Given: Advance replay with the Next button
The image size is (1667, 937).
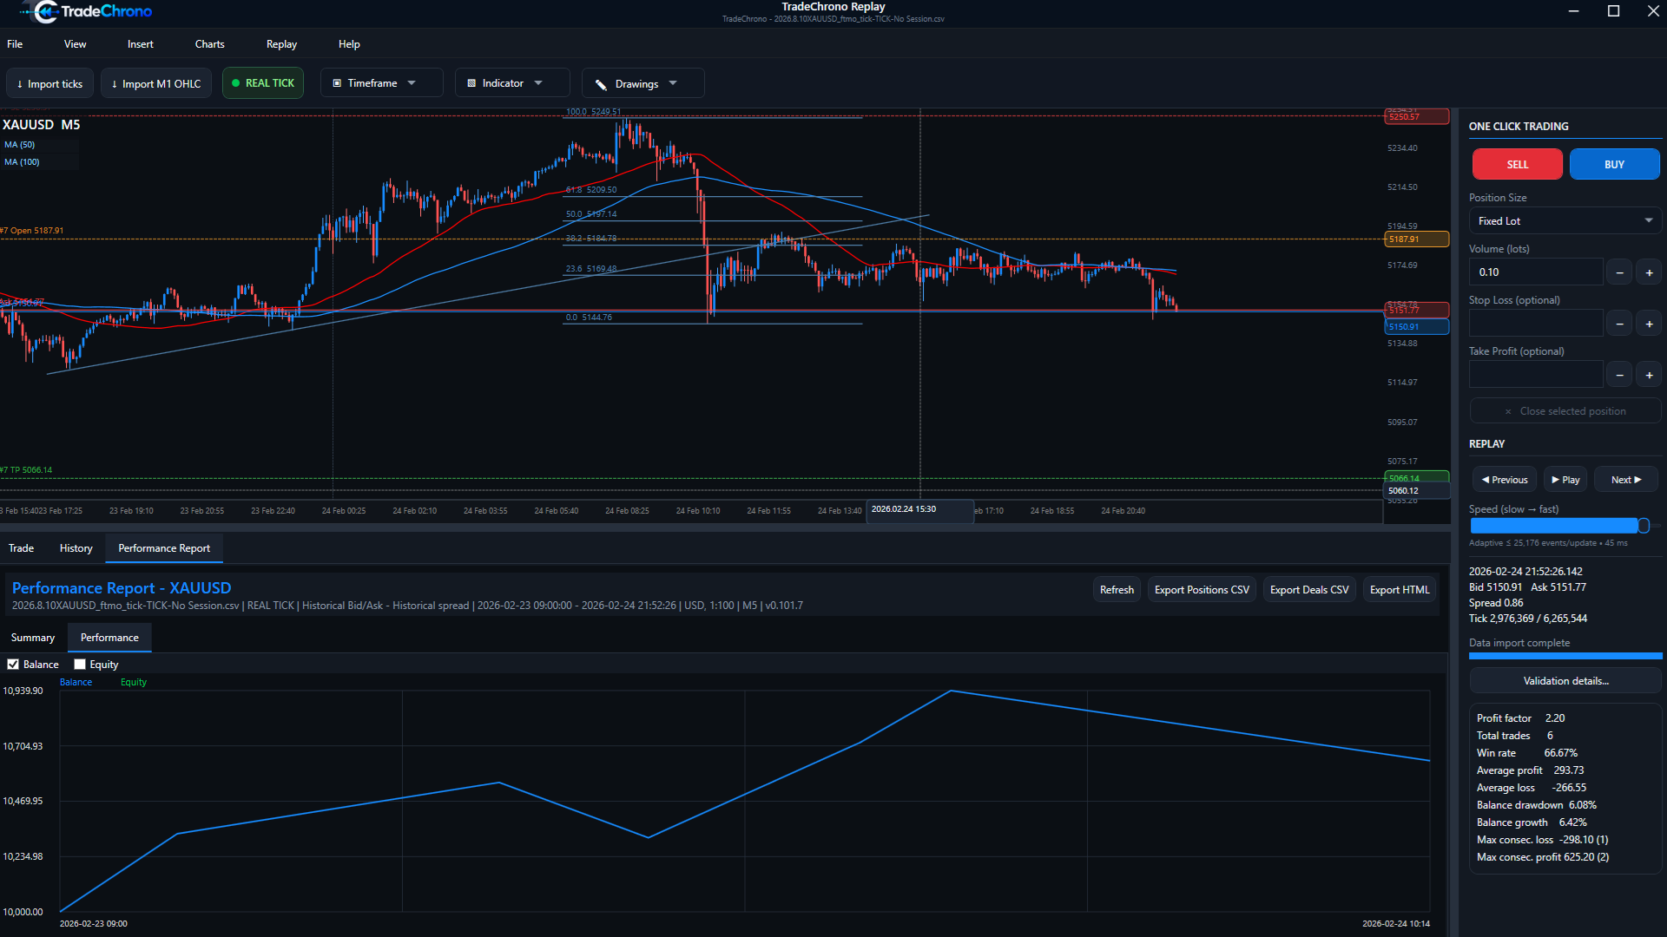Looking at the screenshot, I should coord(1626,480).
